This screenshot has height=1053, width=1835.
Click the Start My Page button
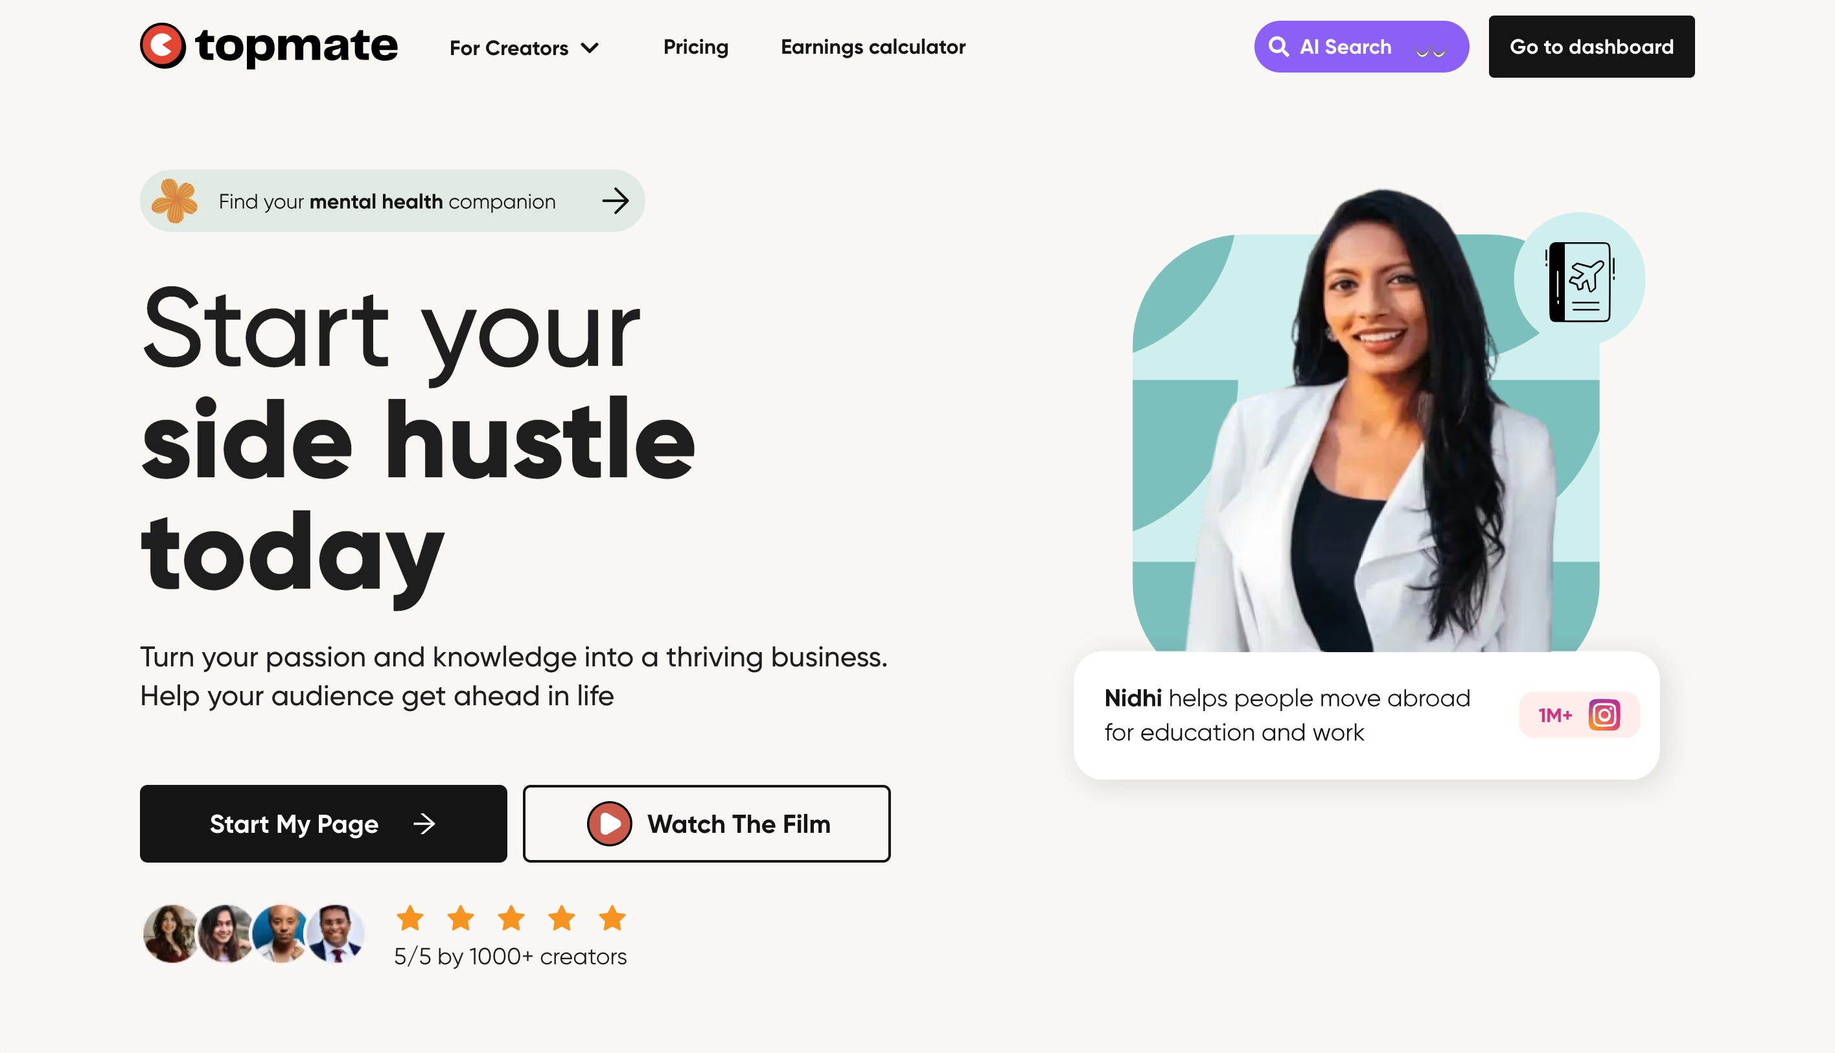323,824
